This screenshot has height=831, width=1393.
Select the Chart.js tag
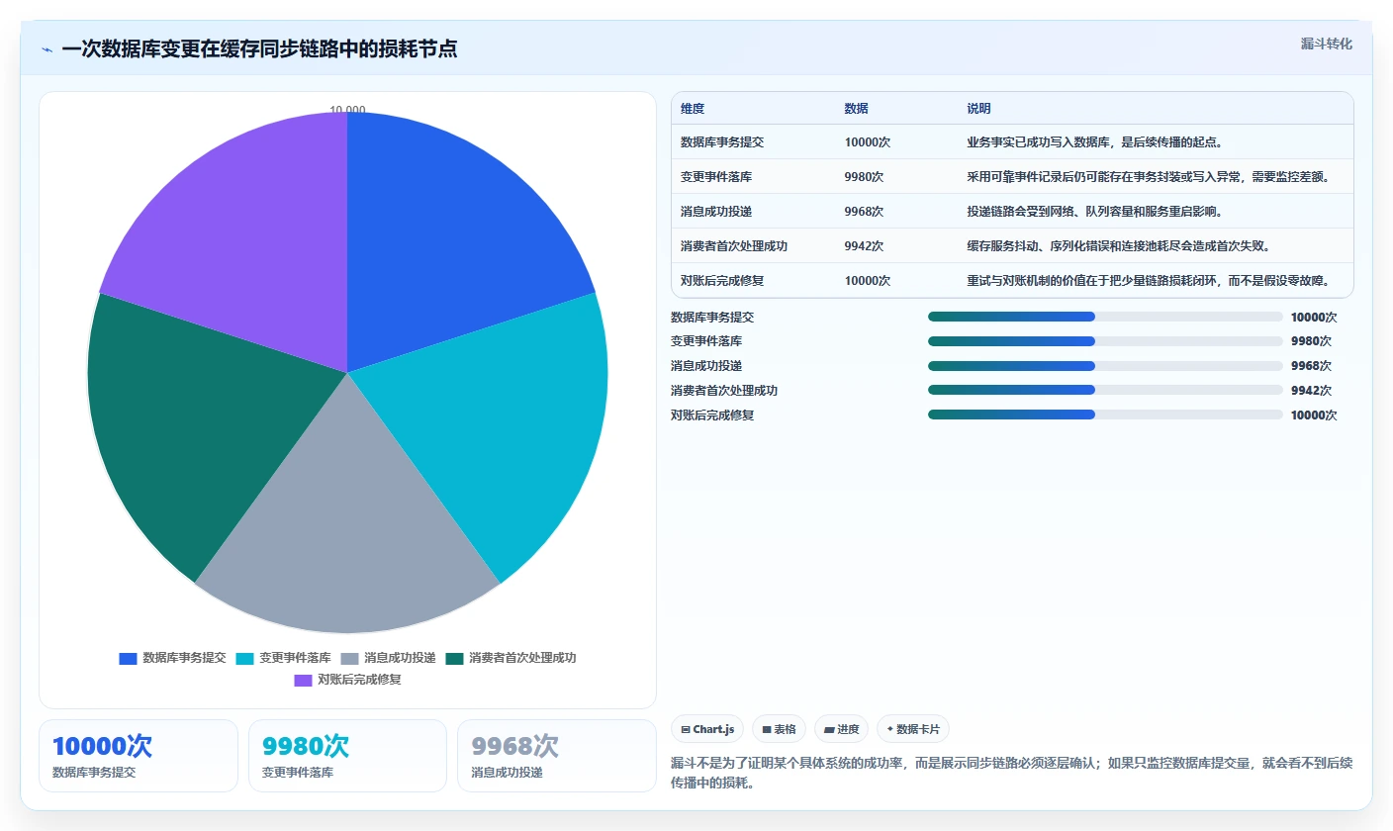(x=707, y=729)
